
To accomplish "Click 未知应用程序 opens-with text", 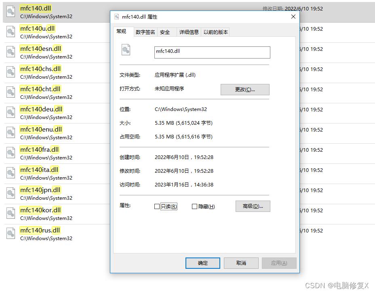I will click(169, 89).
